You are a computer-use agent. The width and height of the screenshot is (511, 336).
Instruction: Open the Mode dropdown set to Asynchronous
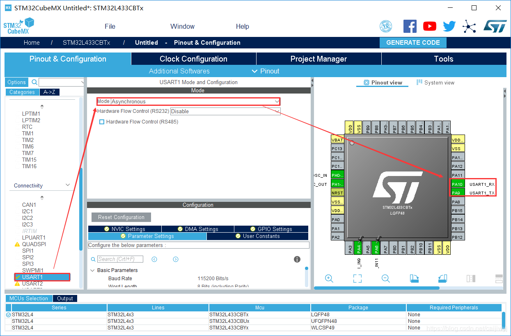click(x=195, y=101)
